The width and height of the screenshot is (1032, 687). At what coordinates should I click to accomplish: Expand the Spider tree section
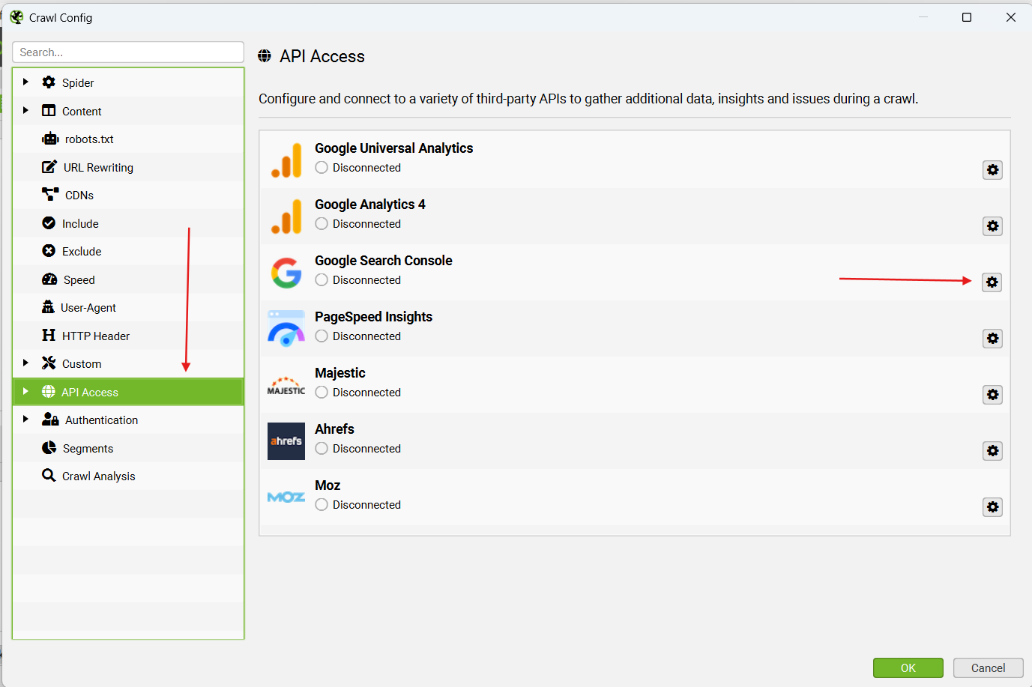click(25, 82)
